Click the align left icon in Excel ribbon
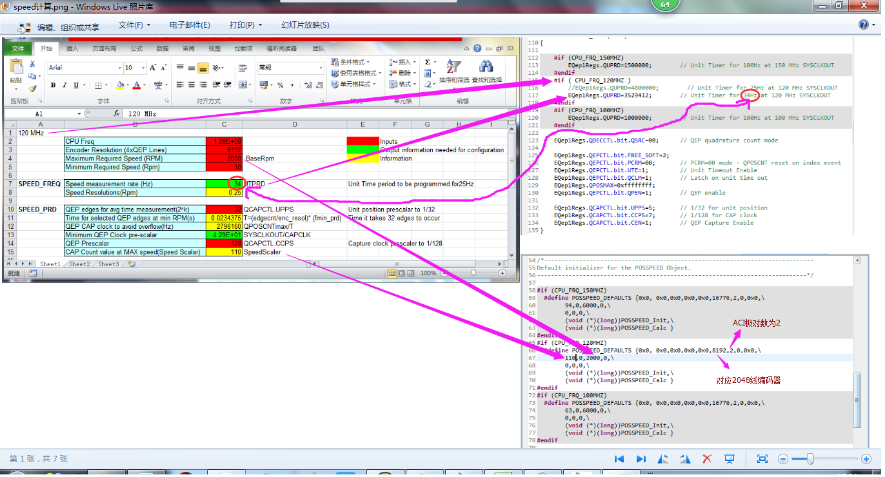This screenshot has width=885, height=477. tap(180, 85)
